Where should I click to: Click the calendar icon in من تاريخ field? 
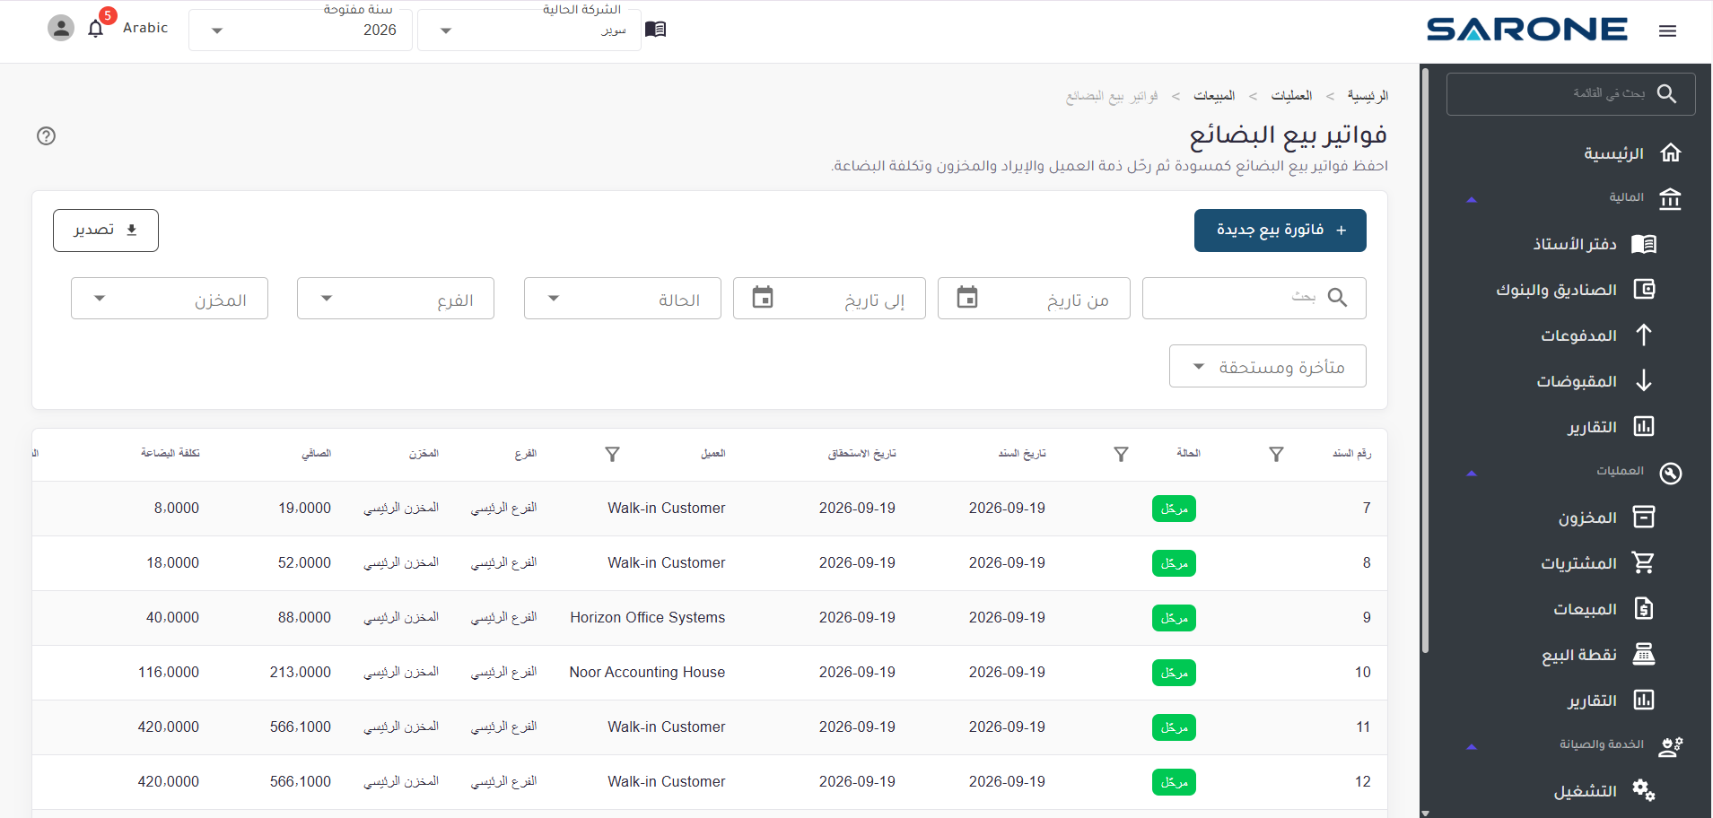tap(967, 297)
